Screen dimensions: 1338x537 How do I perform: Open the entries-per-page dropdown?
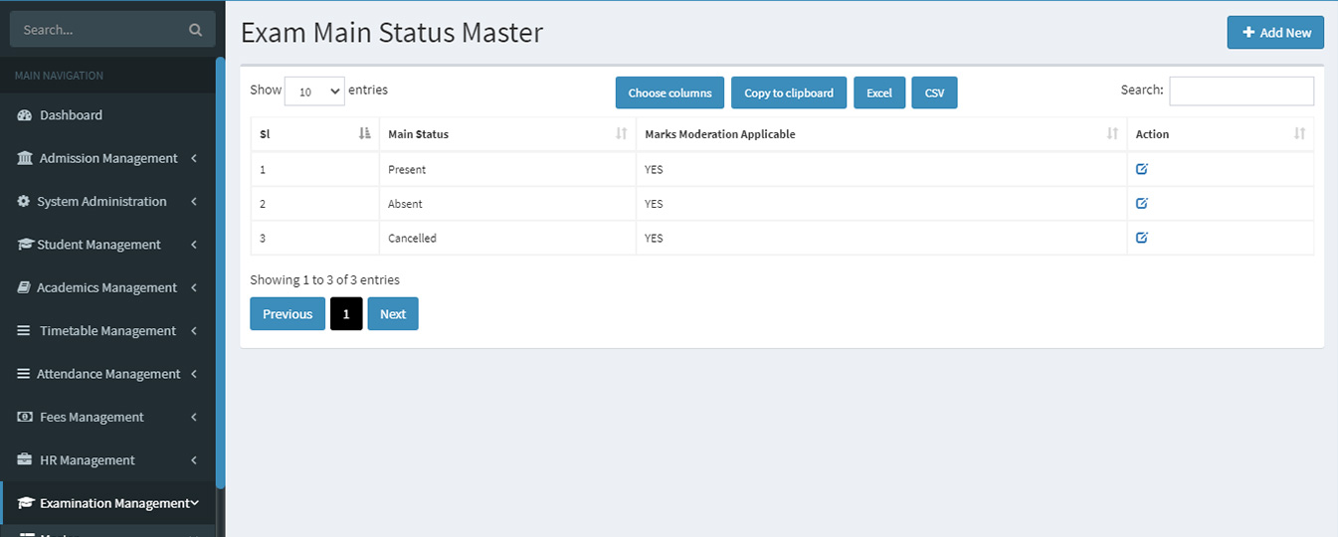314,90
